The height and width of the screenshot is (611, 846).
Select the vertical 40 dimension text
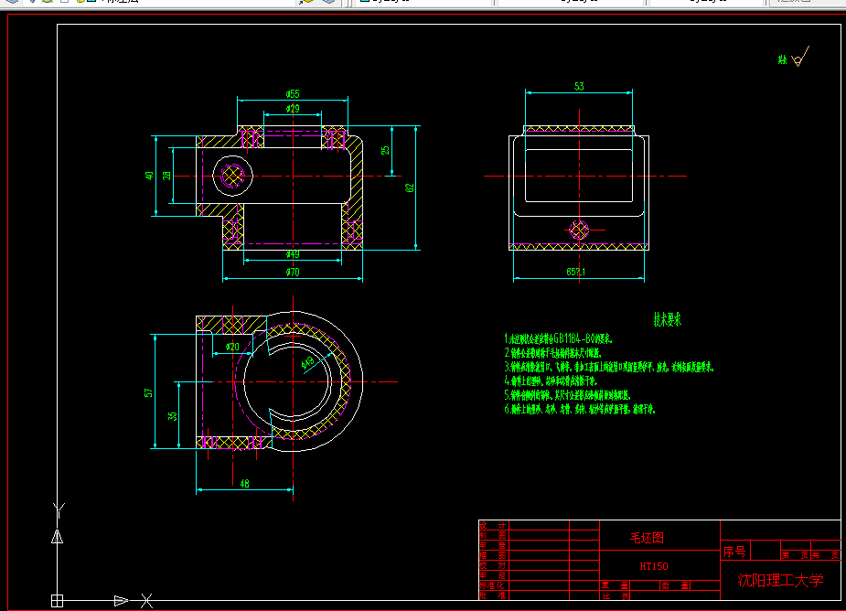(x=149, y=176)
